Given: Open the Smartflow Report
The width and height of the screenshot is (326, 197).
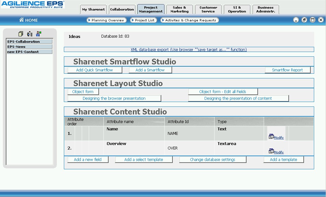Looking at the screenshot, I should click(x=287, y=70).
